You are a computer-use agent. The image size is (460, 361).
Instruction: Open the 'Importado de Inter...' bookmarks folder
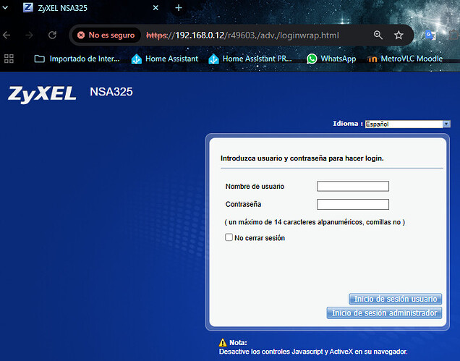coord(77,59)
